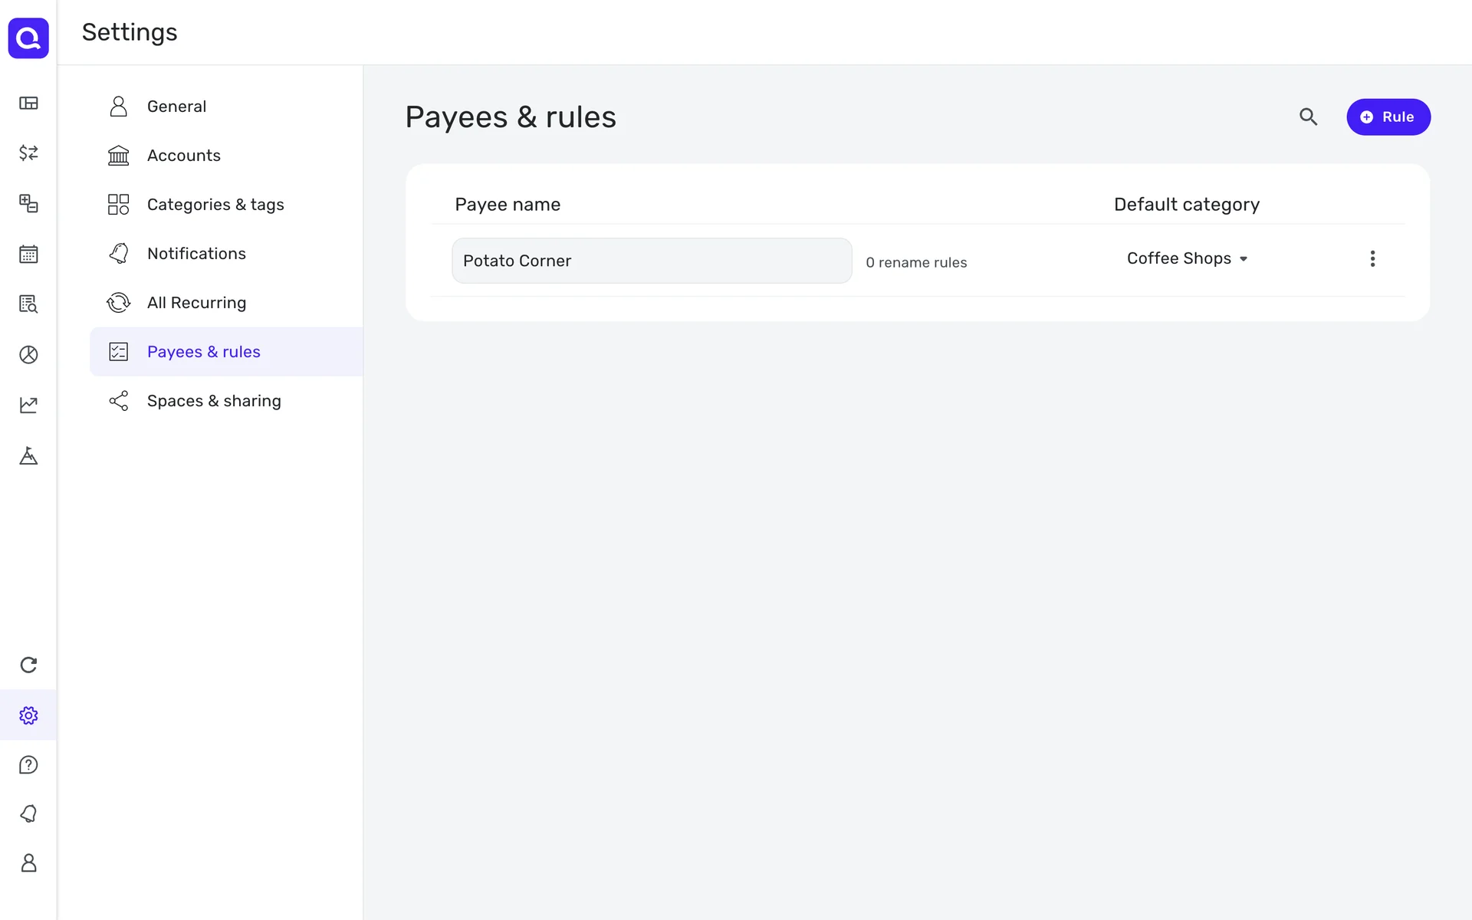Expand the Coffee Shops category dropdown

click(1187, 258)
